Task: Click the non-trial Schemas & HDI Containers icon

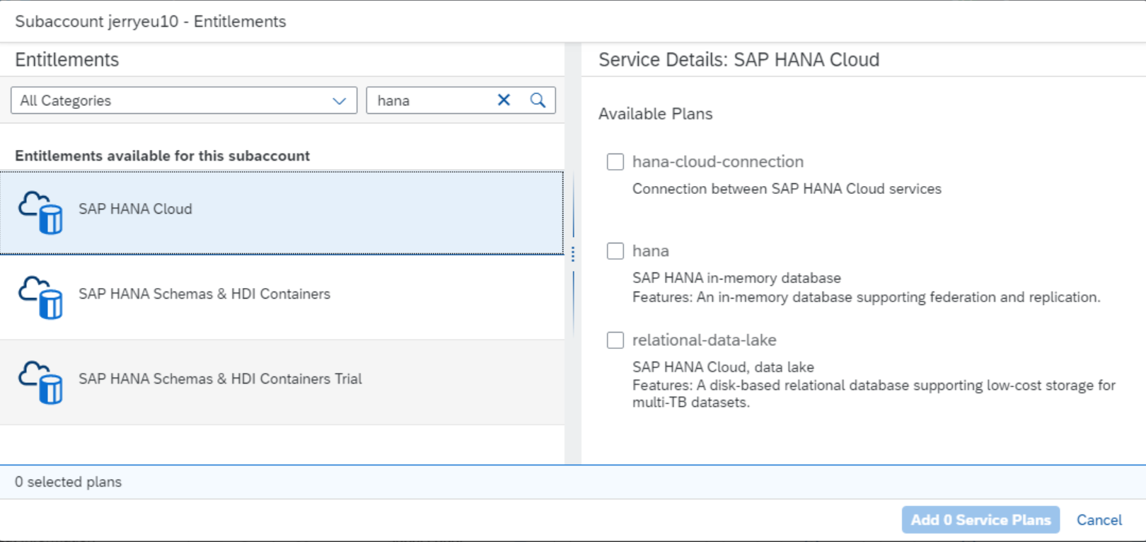Action: (x=40, y=297)
